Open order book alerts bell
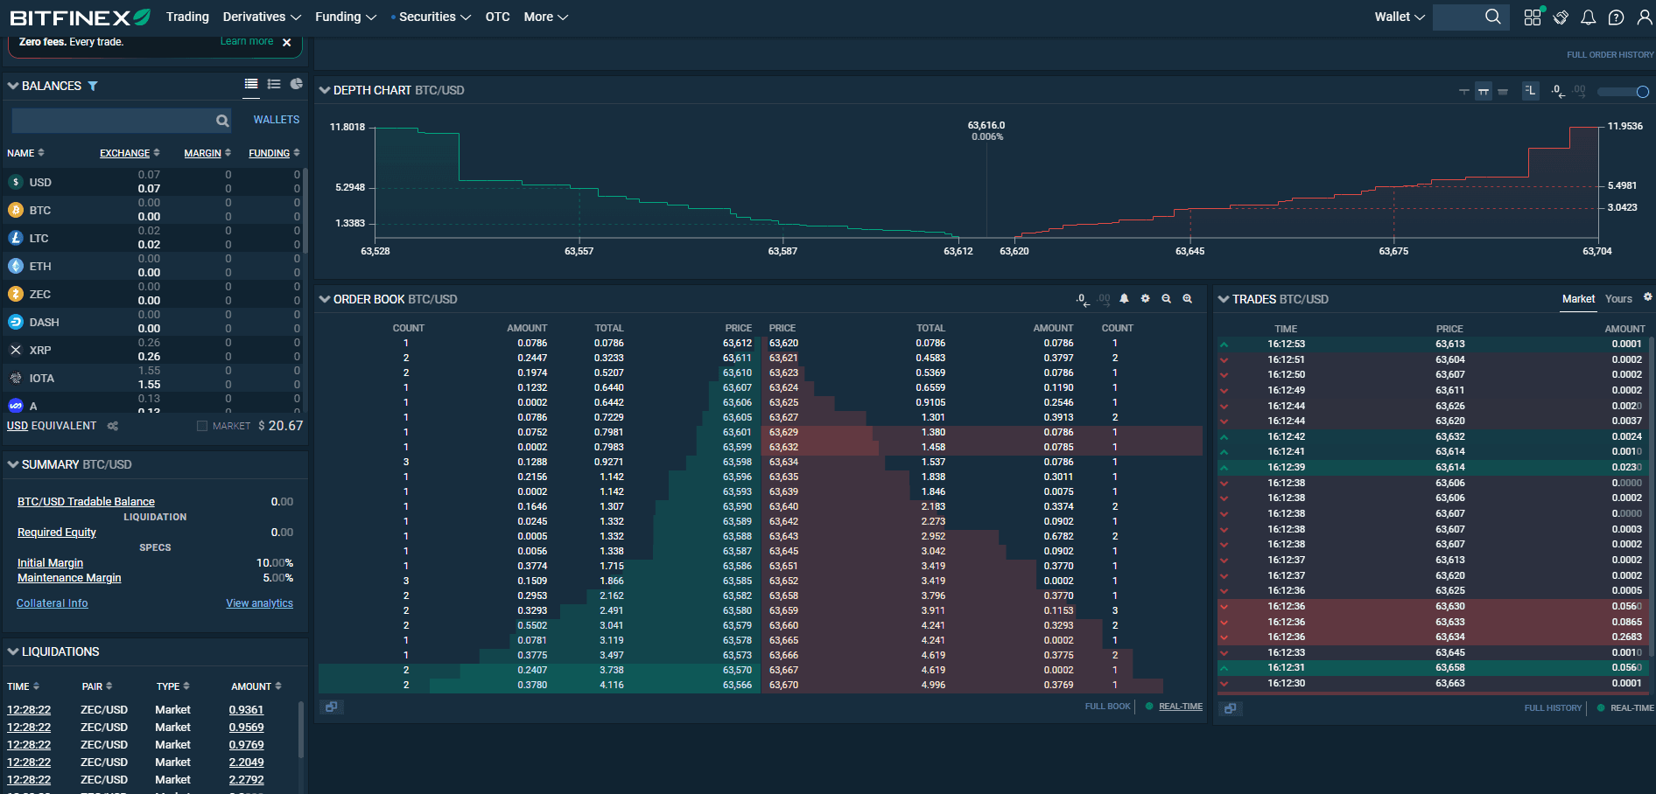1656x794 pixels. [1125, 298]
